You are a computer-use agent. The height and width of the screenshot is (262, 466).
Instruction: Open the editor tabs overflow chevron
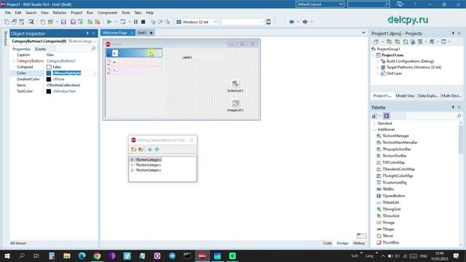coord(363,33)
